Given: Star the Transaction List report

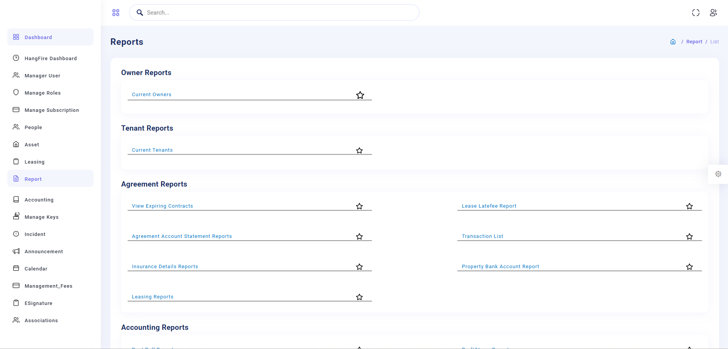Looking at the screenshot, I should click(689, 236).
